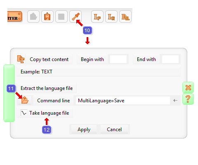Click the Command line label
198x165 pixels.
point(54,101)
